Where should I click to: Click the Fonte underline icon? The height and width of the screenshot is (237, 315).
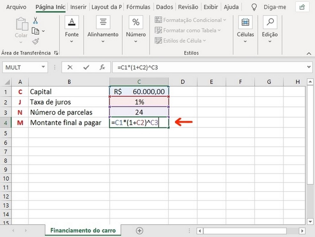click(x=71, y=22)
